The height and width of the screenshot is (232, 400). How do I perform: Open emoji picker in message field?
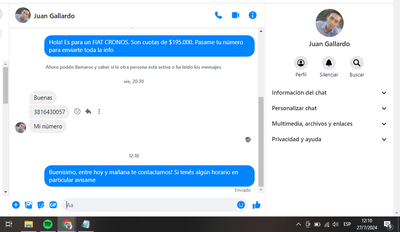click(241, 205)
